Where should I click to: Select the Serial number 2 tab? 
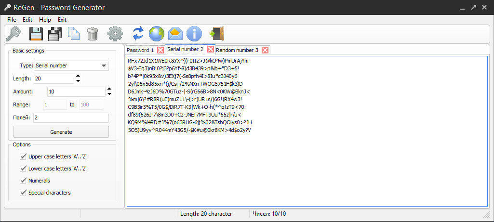(x=185, y=49)
